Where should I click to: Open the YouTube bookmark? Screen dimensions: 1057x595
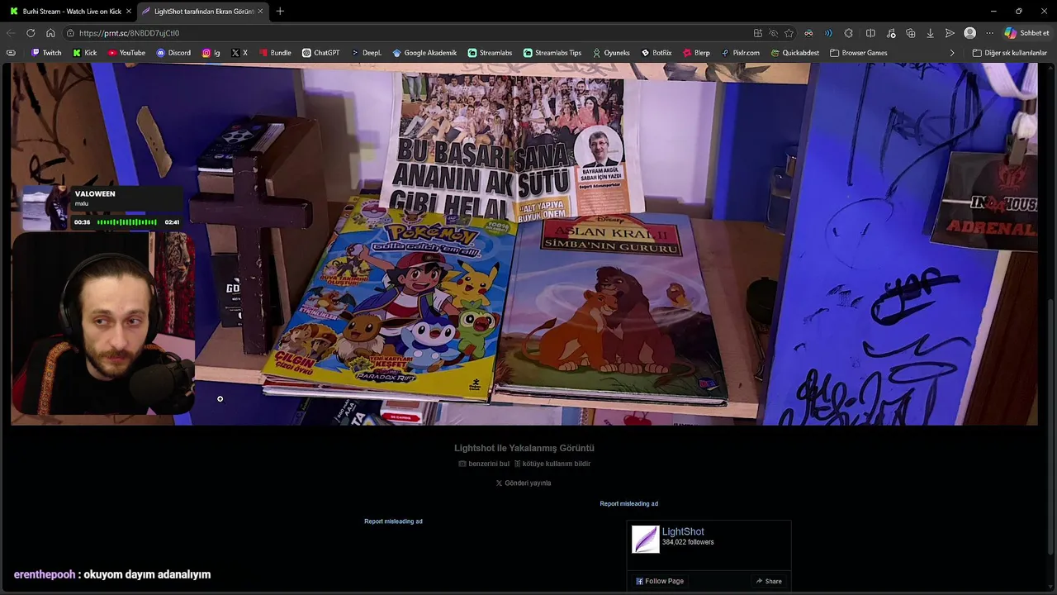point(126,53)
